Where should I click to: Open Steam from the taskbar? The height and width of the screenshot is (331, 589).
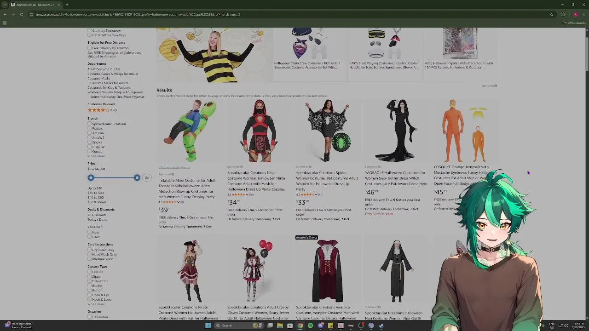(381, 325)
